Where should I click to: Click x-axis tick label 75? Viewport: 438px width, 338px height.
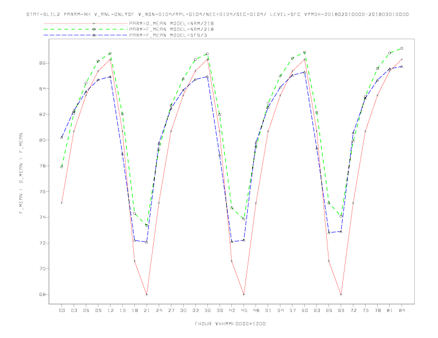pyautogui.click(x=366, y=310)
